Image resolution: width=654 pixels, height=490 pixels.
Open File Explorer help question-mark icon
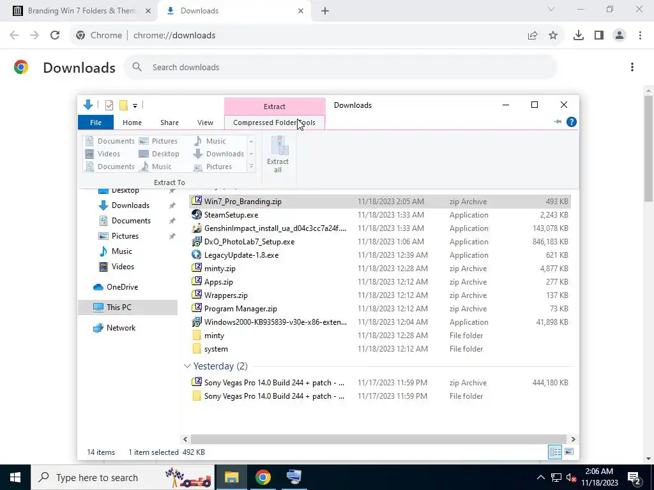pyautogui.click(x=572, y=122)
